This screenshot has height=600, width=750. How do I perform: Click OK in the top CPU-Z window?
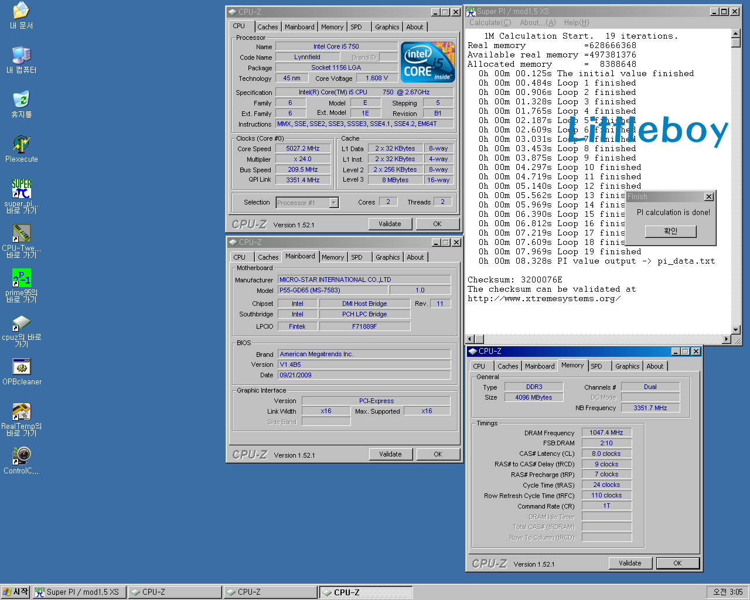point(437,224)
